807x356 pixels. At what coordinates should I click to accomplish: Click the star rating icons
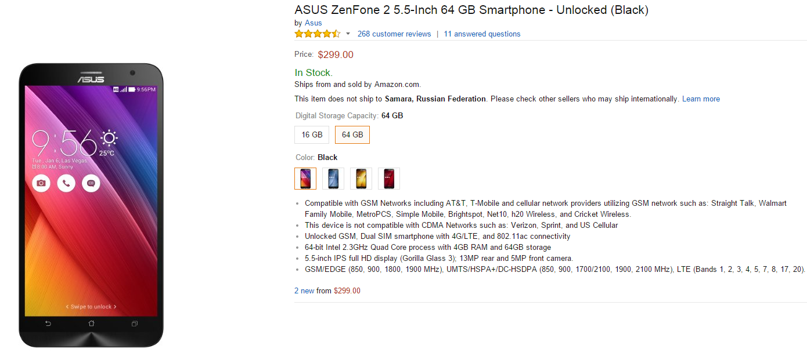[x=317, y=34]
